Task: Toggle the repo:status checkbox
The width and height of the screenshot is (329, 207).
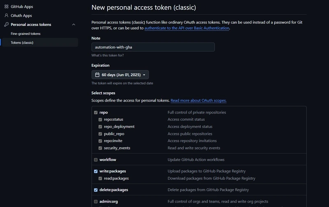Action: [100, 120]
